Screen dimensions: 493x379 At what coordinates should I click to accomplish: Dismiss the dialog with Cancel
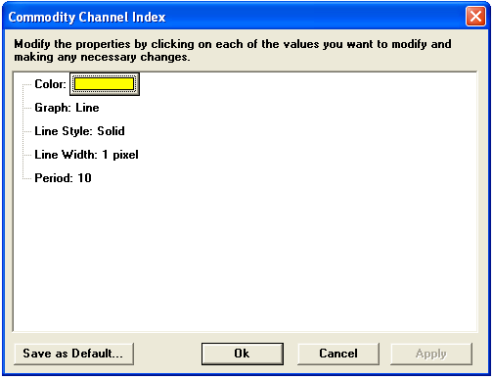point(338,354)
